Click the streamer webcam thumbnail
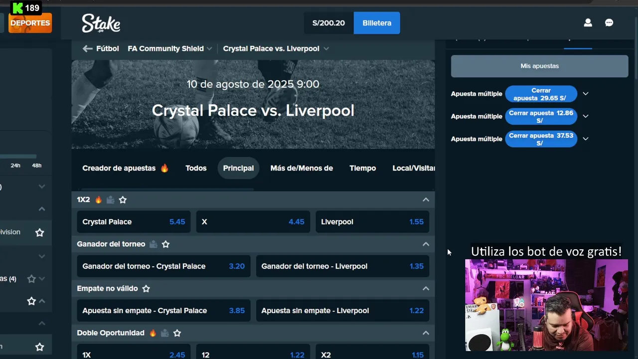The image size is (638, 359). click(546, 305)
